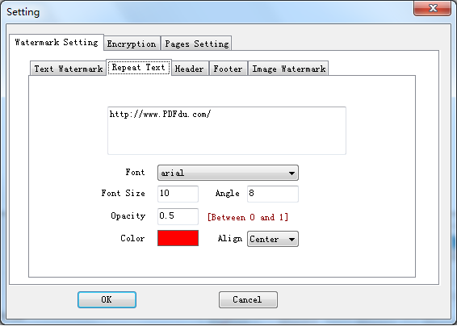This screenshot has width=457, height=326.
Task: Open the Header tab
Action: (x=190, y=69)
